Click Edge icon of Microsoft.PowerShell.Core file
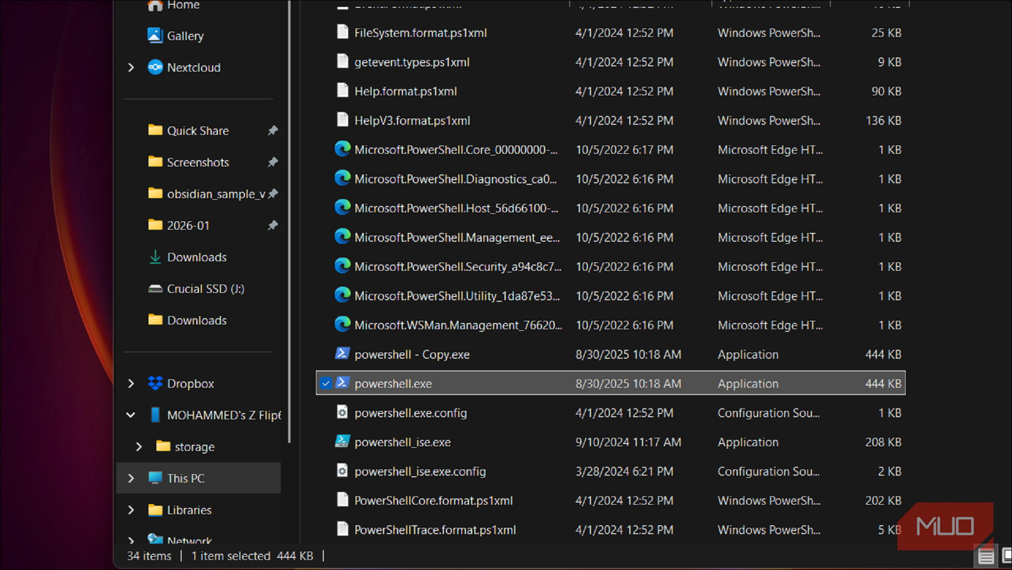This screenshot has height=570, width=1012. pos(342,149)
